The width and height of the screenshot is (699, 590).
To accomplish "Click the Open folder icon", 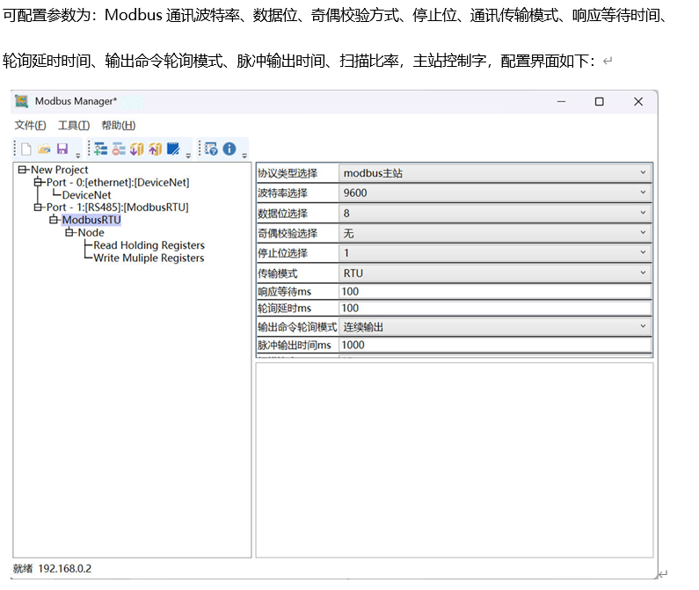I will (44, 149).
